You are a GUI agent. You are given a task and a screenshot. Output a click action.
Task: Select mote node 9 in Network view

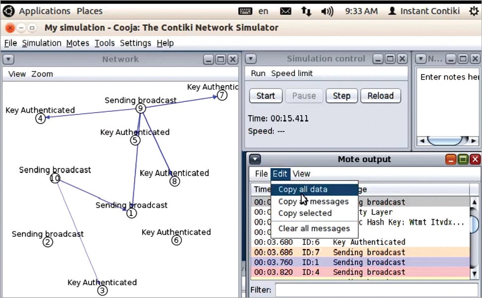pyautogui.click(x=141, y=108)
